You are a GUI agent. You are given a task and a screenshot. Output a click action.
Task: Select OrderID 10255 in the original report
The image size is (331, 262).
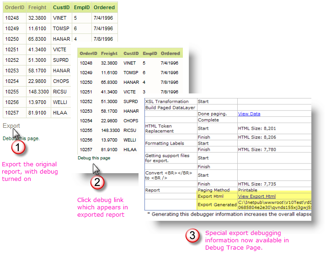coord(12,92)
